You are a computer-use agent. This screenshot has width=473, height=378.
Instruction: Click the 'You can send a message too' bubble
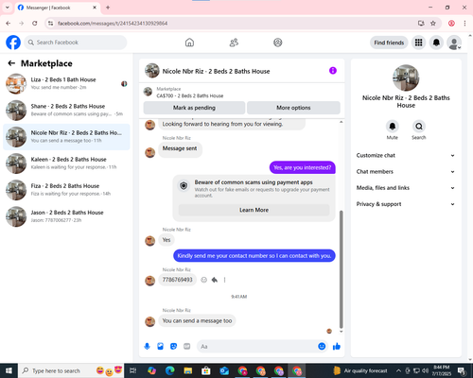[x=197, y=320]
